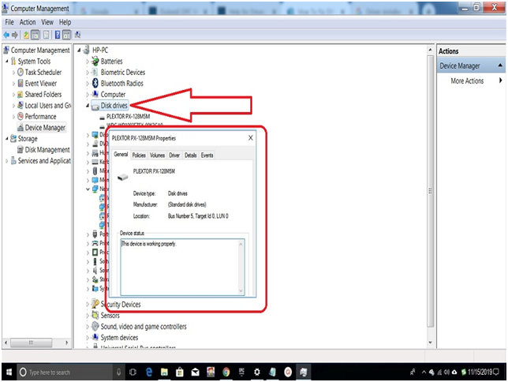This screenshot has height=382, width=508.
Task: Select Shared Folders in the left tree
Action: coord(43,95)
